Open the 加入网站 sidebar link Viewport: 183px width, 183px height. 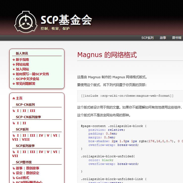22,69
